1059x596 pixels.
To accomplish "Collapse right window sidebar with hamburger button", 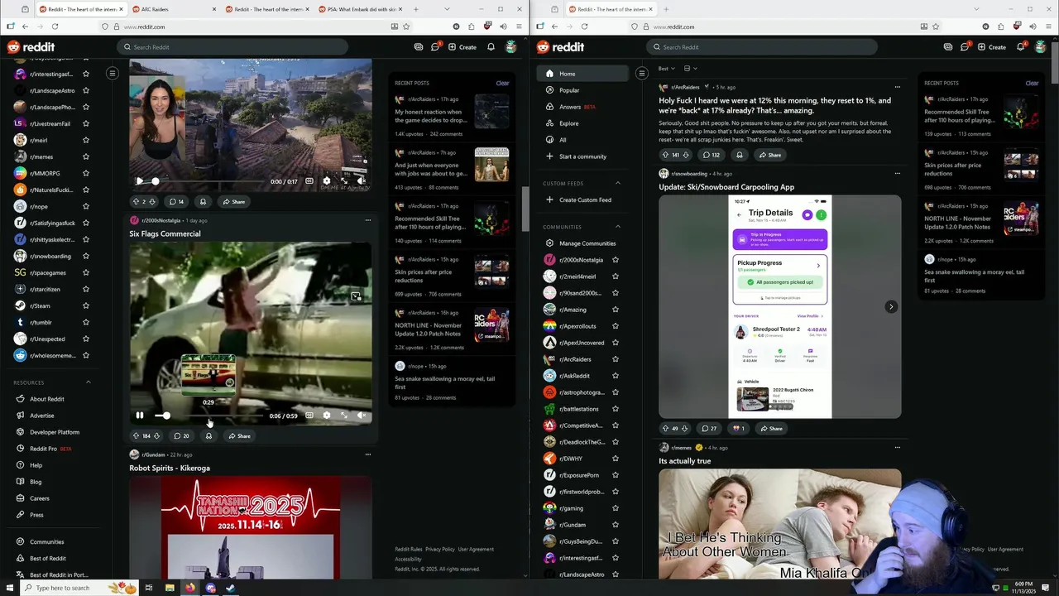I will coord(641,74).
